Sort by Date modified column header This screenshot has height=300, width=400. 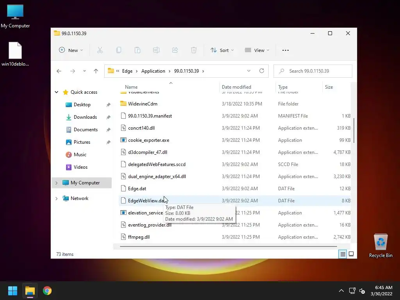point(236,87)
